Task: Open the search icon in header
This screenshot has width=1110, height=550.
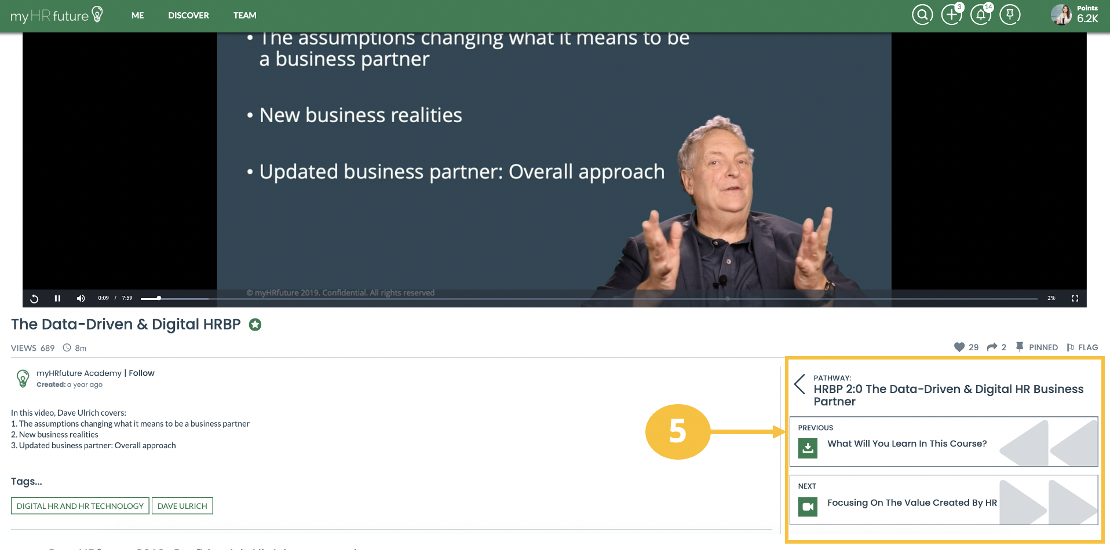Action: tap(922, 14)
